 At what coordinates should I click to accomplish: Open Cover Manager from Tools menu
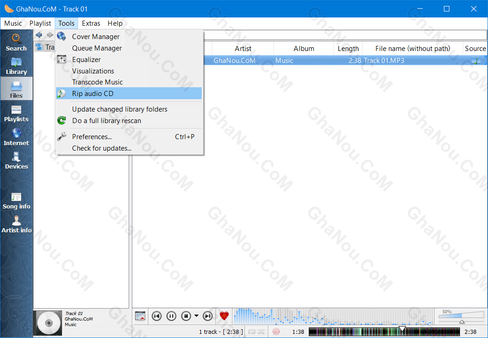click(x=129, y=37)
